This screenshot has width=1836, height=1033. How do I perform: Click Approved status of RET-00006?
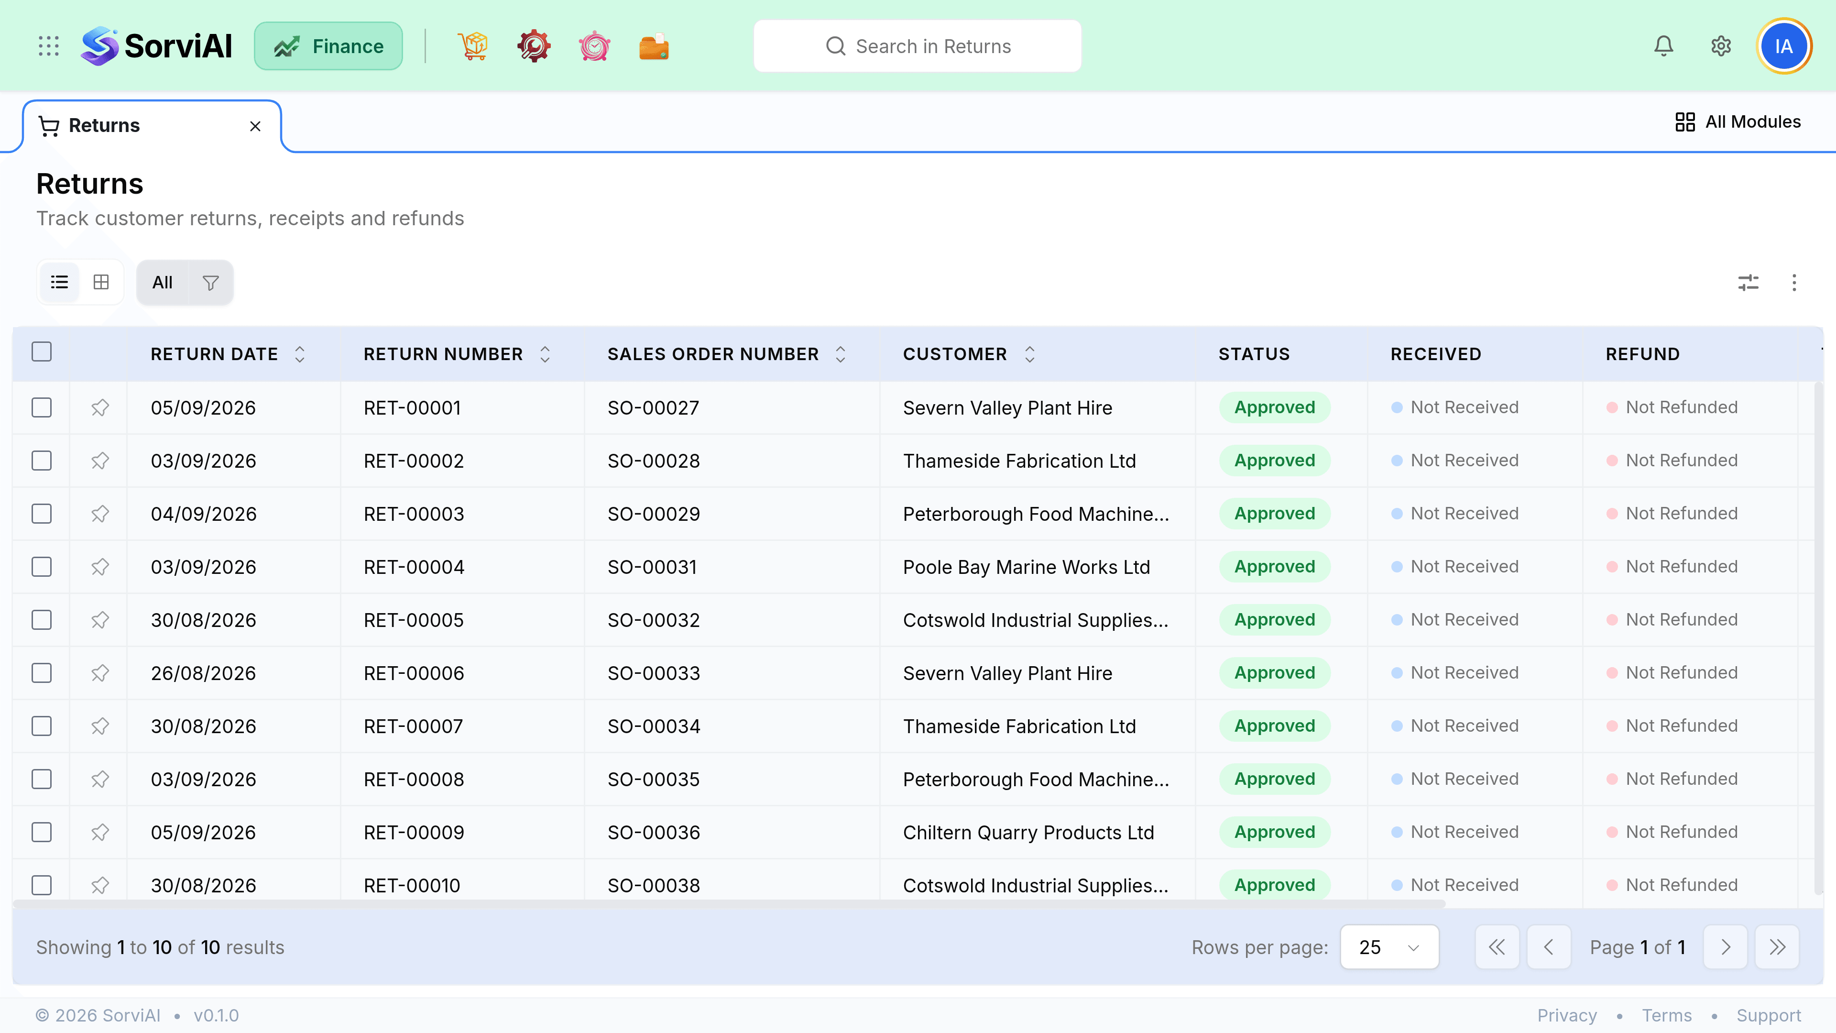pyautogui.click(x=1274, y=674)
